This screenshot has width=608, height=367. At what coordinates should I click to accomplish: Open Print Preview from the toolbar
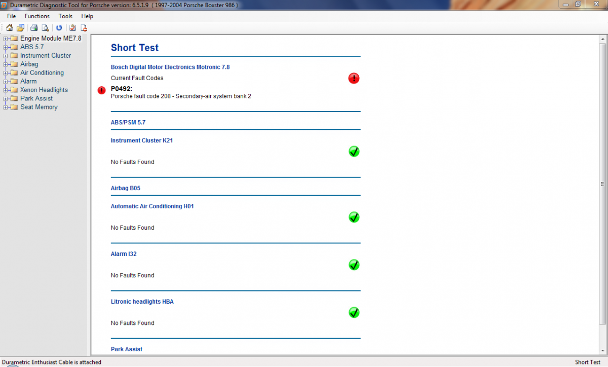click(45, 28)
